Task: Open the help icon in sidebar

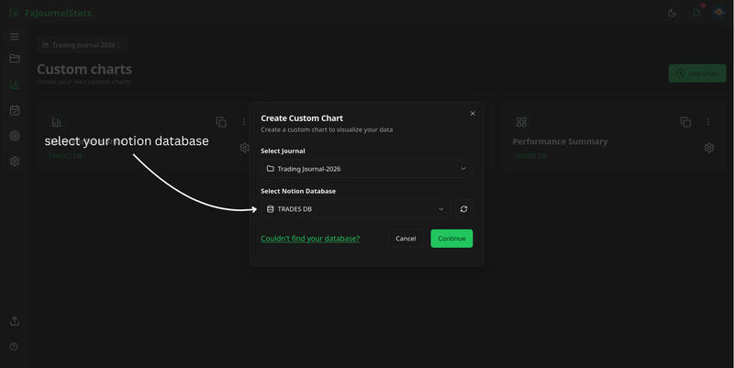Action: click(x=14, y=347)
